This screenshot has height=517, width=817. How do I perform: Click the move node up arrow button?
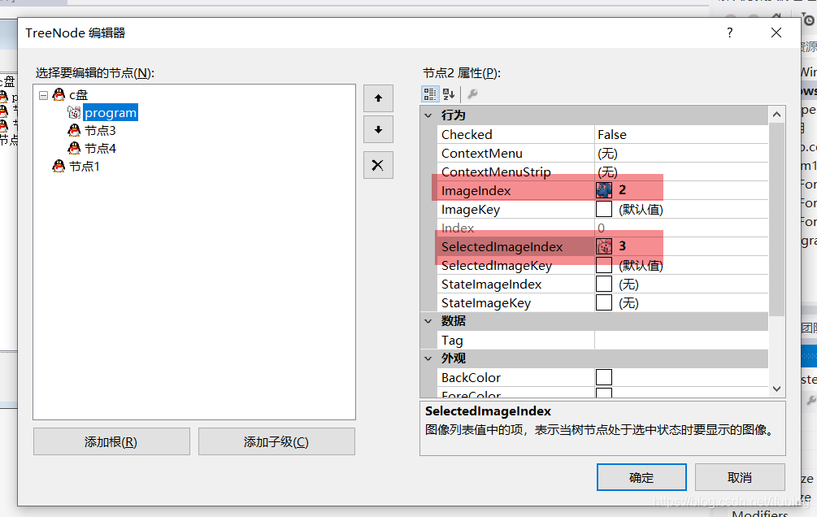pyautogui.click(x=377, y=98)
